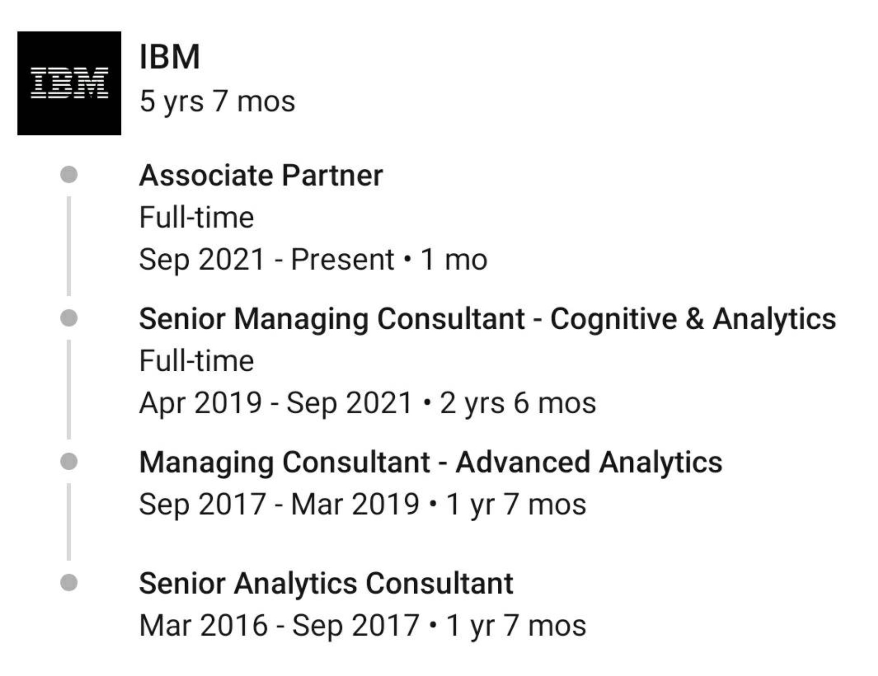This screenshot has height=676, width=878.
Task: Select the Senior Analytics Consultant timeline bullet
Action: click(x=69, y=583)
